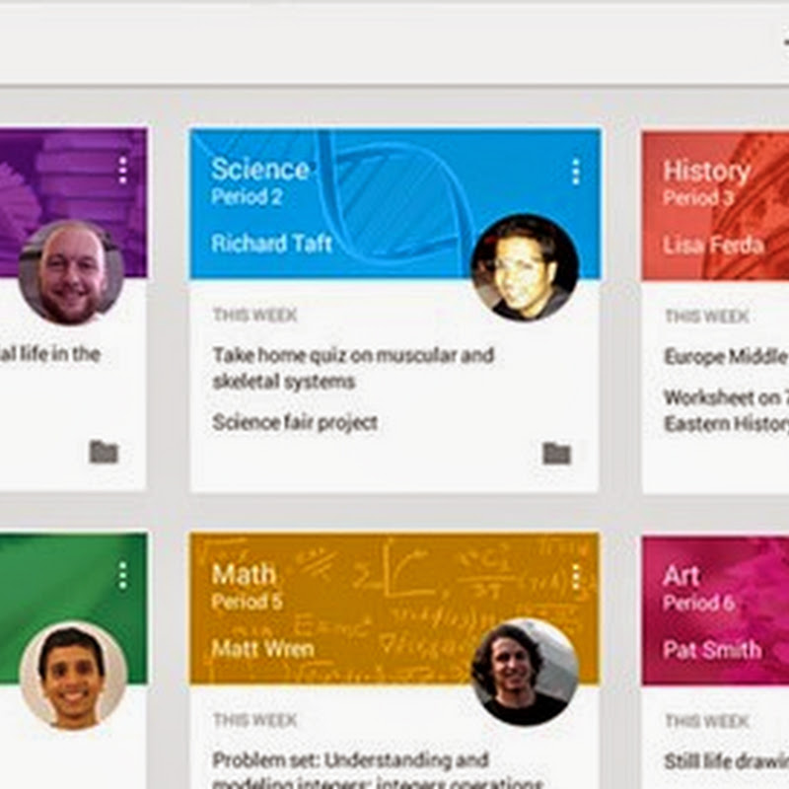Click teacher photo on purple card
Image resolution: width=789 pixels, height=789 pixels.
(x=71, y=272)
